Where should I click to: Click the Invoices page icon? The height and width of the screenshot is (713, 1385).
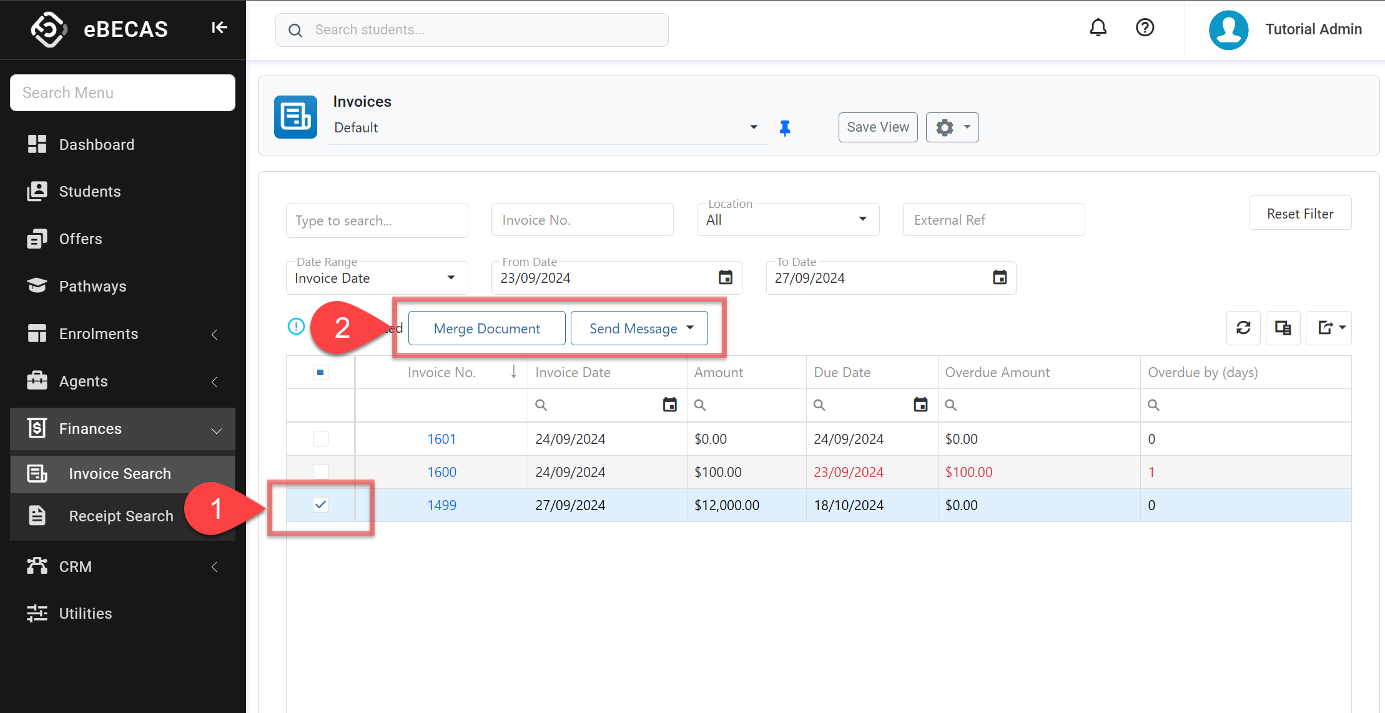coord(295,117)
